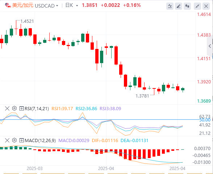Click the 美元/加元 pair name
The width and height of the screenshot is (213, 174).
[x=23, y=5]
